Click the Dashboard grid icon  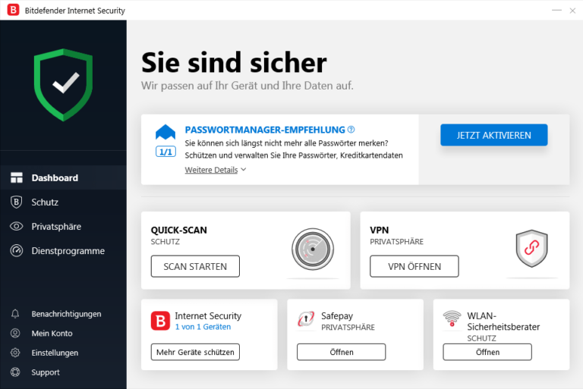[17, 177]
